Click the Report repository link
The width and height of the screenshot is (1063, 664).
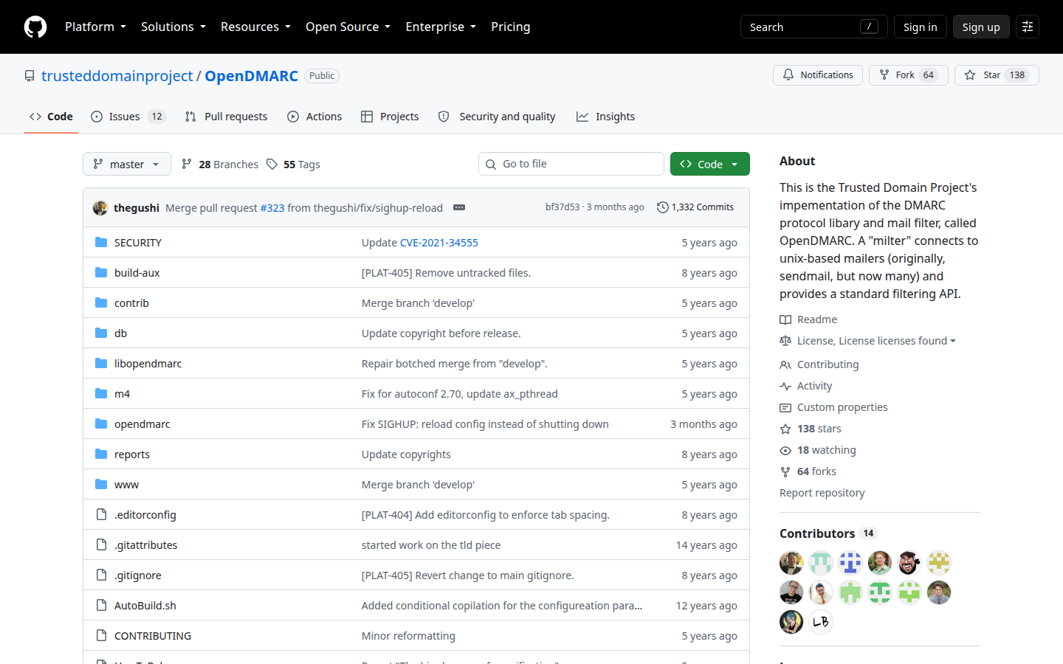pyautogui.click(x=822, y=493)
